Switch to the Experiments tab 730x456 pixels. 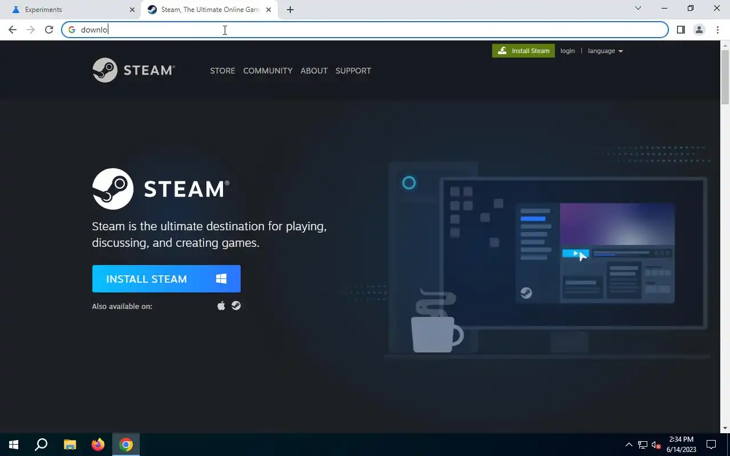(x=71, y=10)
